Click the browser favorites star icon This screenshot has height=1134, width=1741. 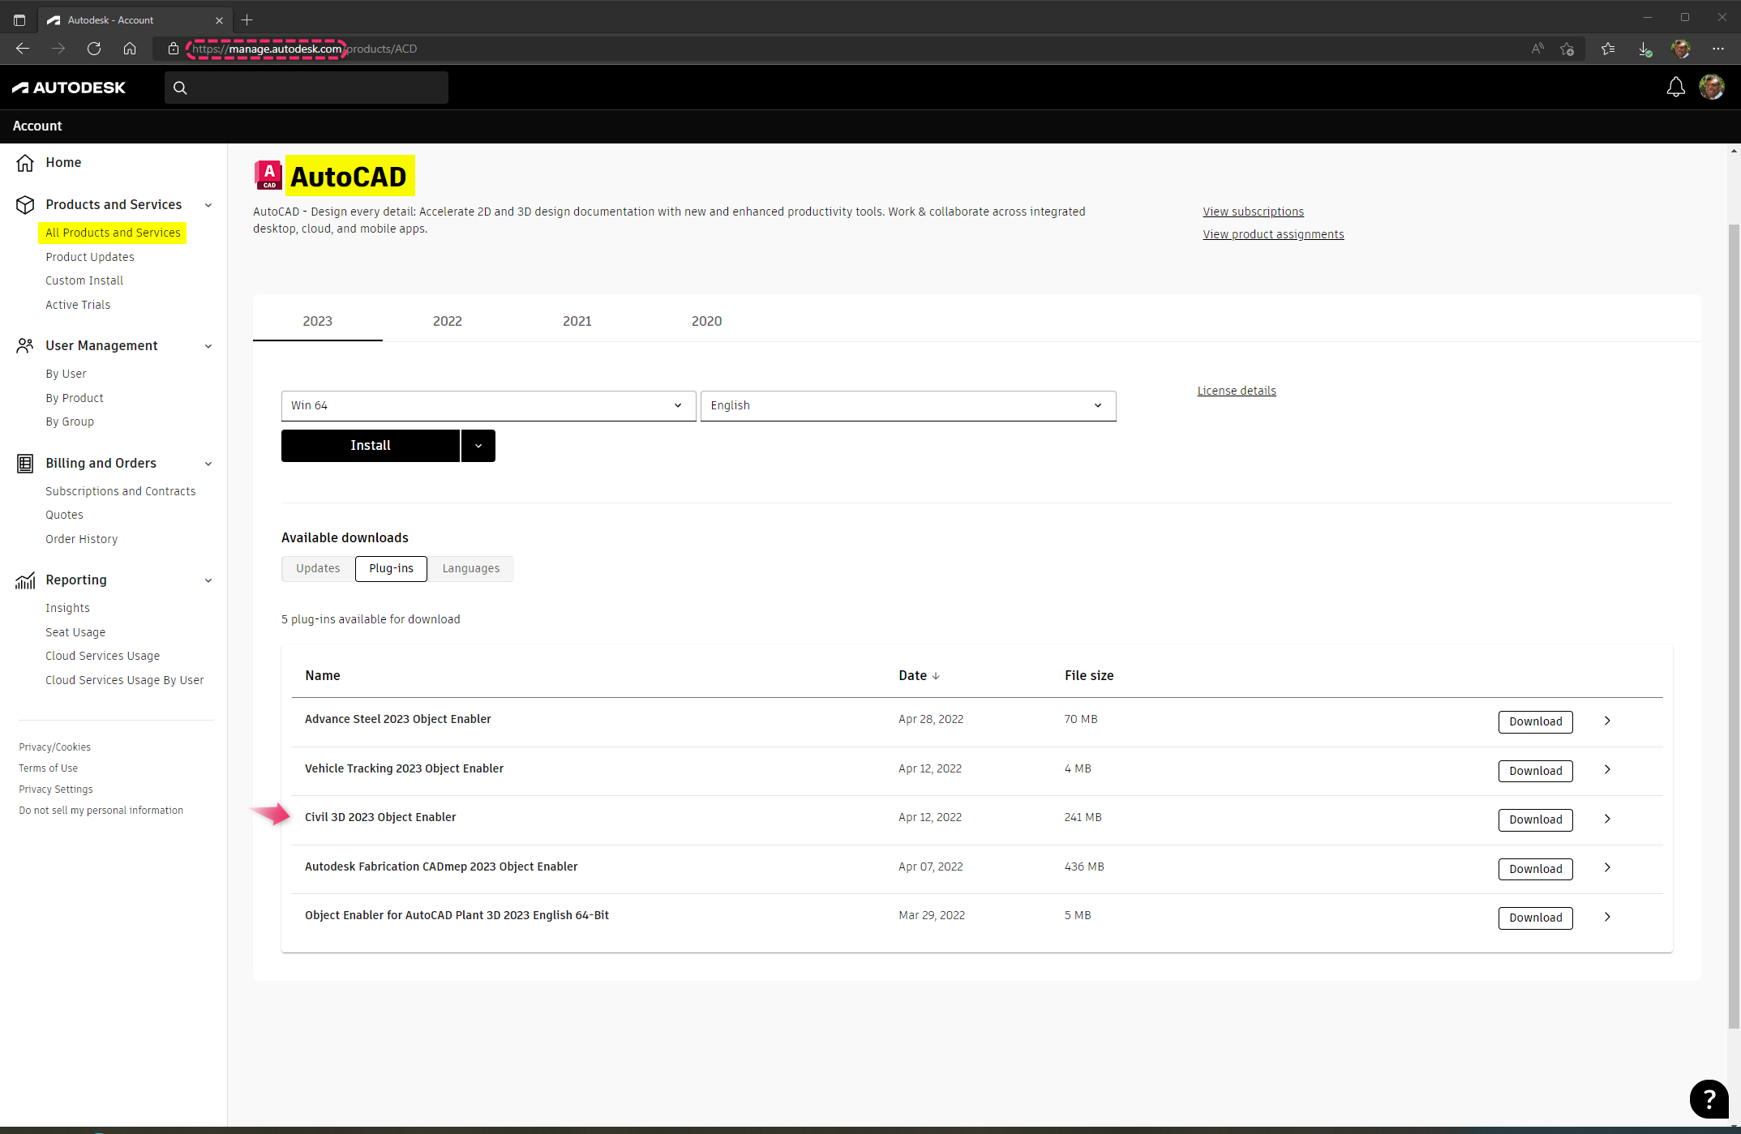pos(1608,49)
